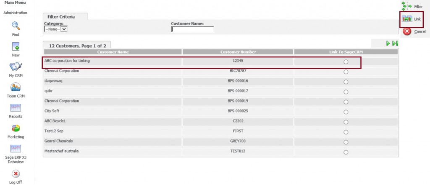Click customer number C2202

238,121
